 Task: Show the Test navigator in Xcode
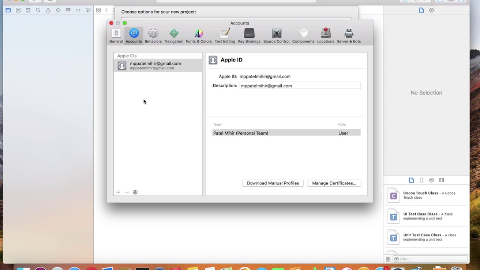coord(58,10)
